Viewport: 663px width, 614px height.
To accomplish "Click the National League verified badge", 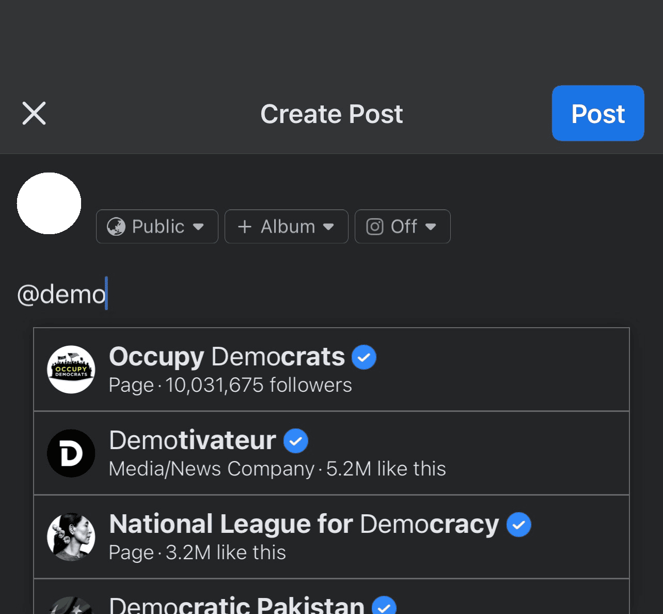I will tap(519, 525).
